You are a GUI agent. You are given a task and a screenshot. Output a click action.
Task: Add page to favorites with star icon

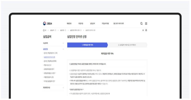[143, 30]
